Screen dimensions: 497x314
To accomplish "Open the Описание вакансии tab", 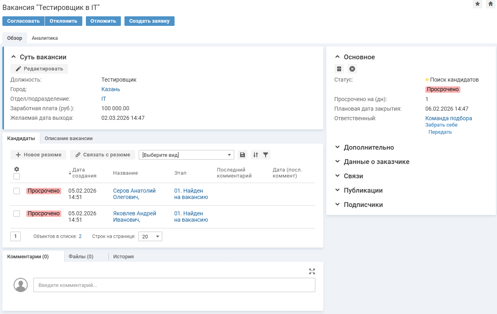I will point(68,138).
